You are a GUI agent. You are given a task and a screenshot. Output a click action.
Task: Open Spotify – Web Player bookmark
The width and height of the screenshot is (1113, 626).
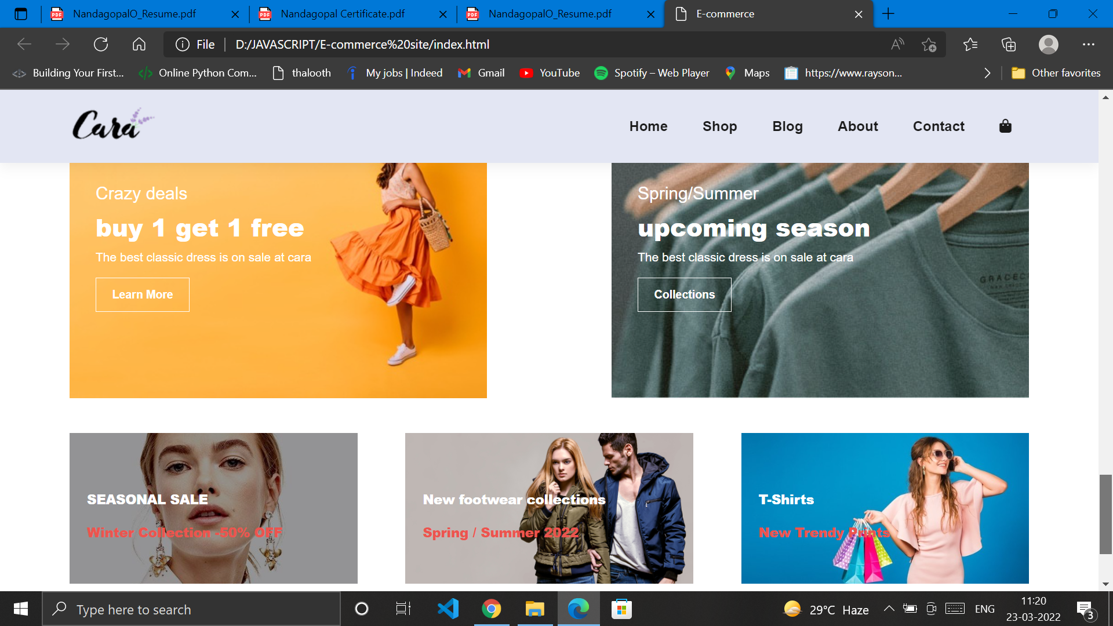coord(652,73)
